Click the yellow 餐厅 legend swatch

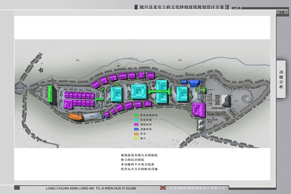[136, 137]
